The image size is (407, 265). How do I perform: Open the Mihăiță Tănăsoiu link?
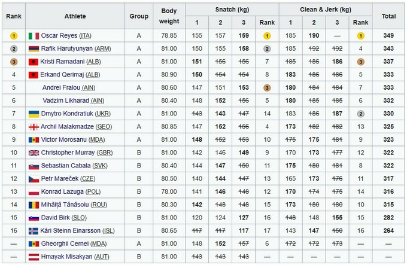[65, 205]
